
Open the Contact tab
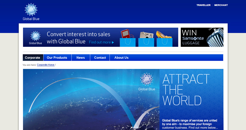point(100,58)
